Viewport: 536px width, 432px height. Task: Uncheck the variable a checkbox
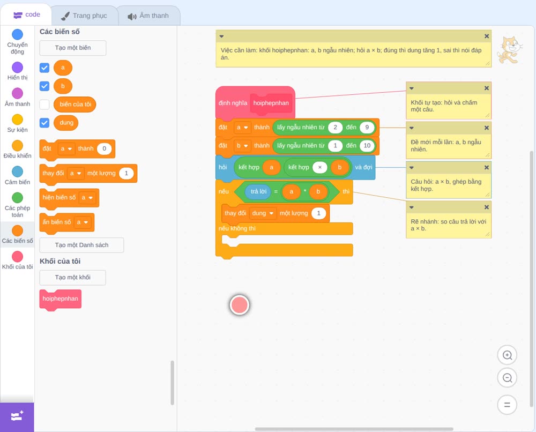(44, 68)
